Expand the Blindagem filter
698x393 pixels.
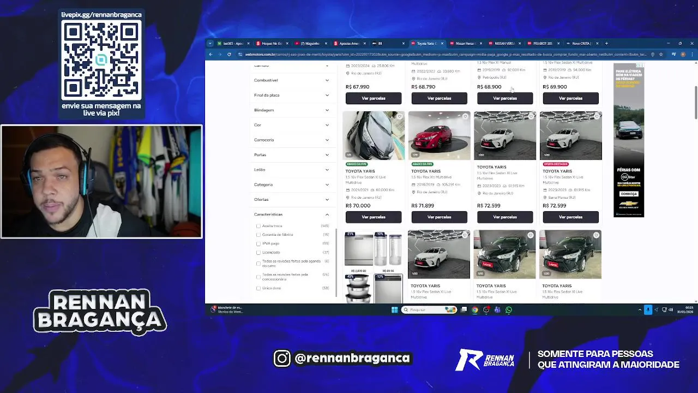pos(292,110)
